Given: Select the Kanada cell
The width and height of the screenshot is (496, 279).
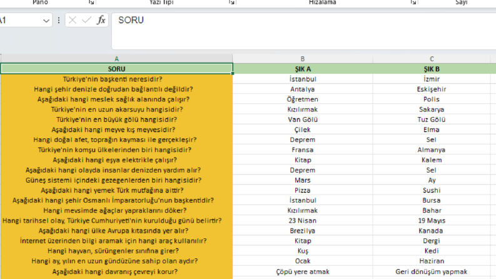Looking at the screenshot, I should click(432, 231).
